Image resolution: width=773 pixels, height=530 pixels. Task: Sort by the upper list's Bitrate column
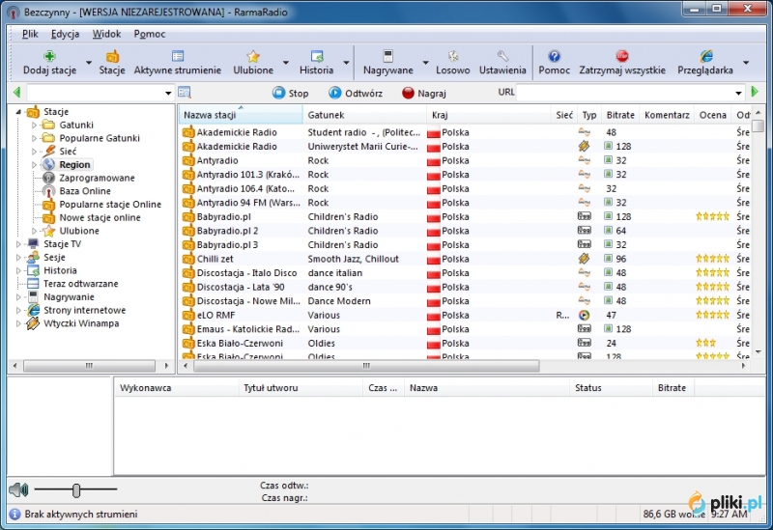[620, 115]
